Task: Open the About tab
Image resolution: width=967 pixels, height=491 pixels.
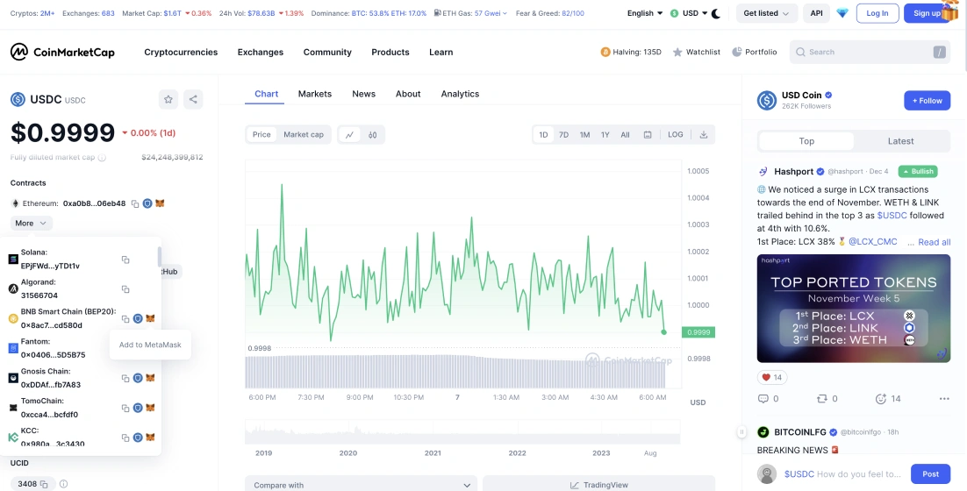Action: coord(408,94)
